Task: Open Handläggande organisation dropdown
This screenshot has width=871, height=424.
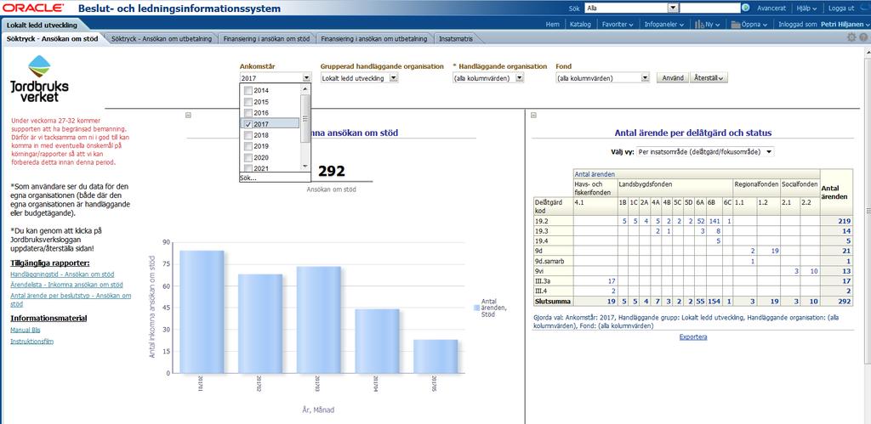Action: tap(520, 78)
